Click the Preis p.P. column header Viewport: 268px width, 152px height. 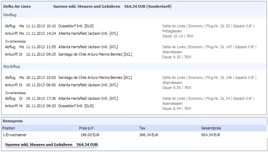(x=87, y=128)
